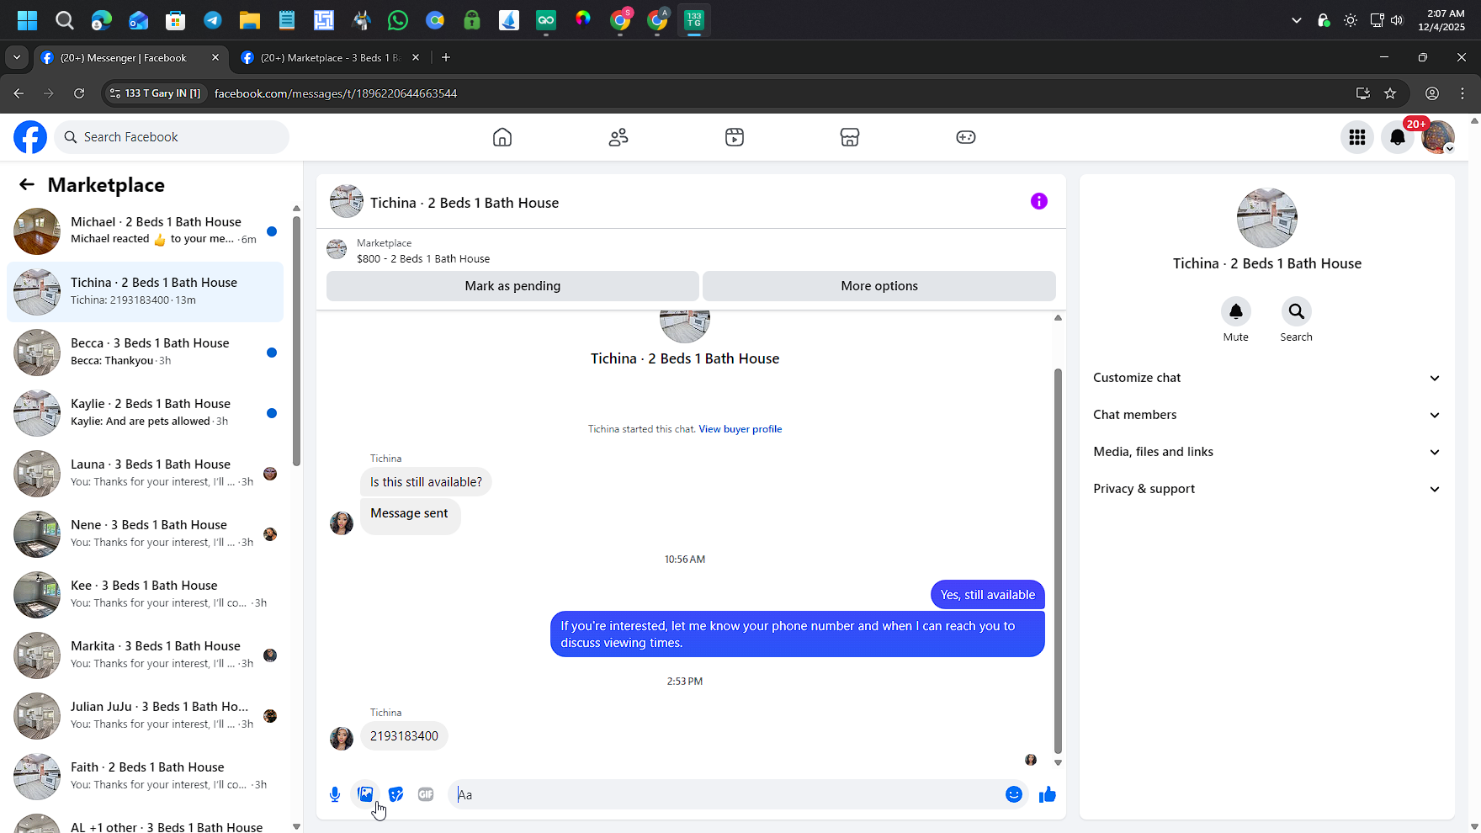The image size is (1481, 833).
Task: Bookmark this page with star icon
Action: [x=1390, y=93]
